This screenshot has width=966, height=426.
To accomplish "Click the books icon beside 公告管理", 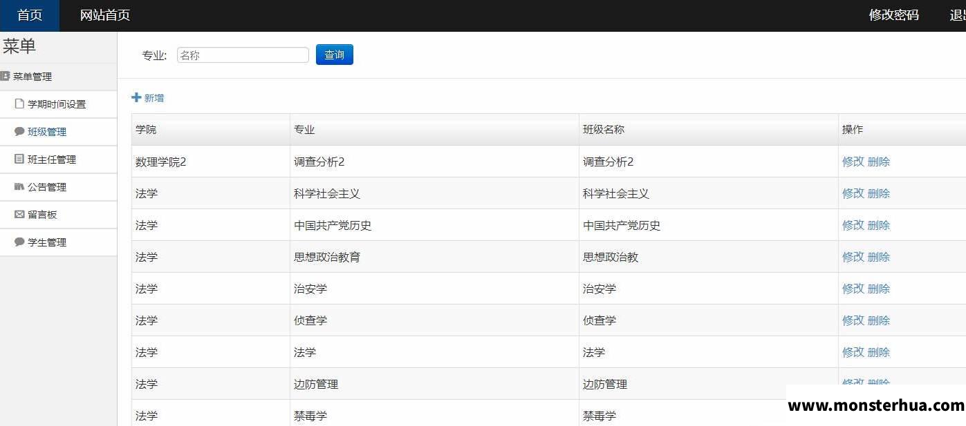I will click(x=19, y=186).
